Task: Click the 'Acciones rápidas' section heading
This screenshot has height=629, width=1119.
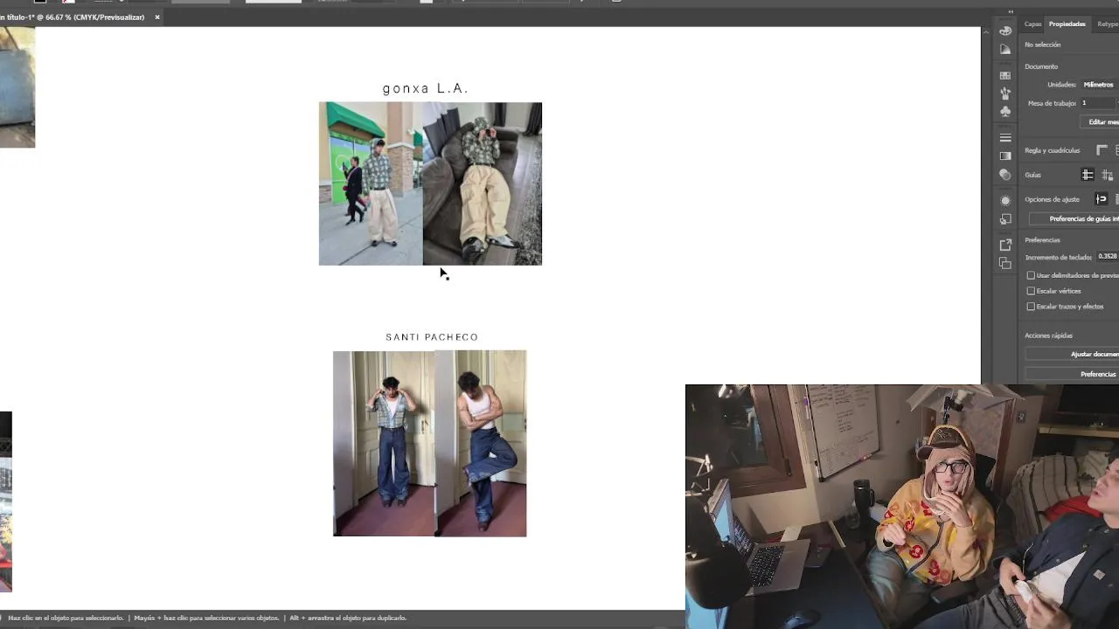Action: click(x=1048, y=335)
